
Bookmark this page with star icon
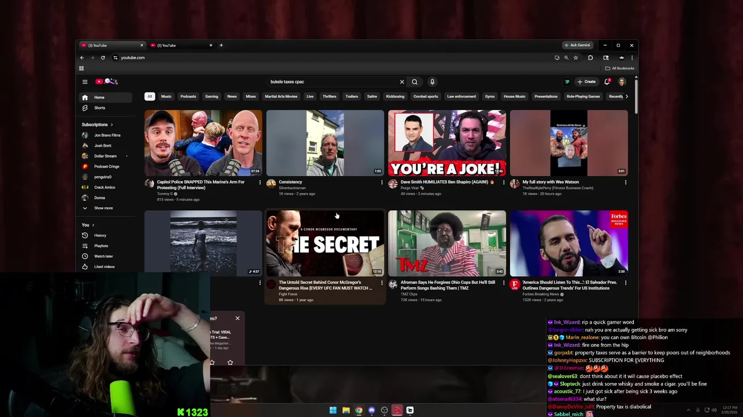[576, 57]
